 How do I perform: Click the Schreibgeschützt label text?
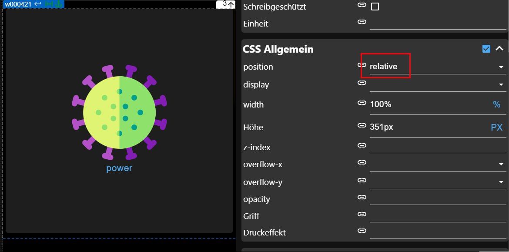coord(275,7)
